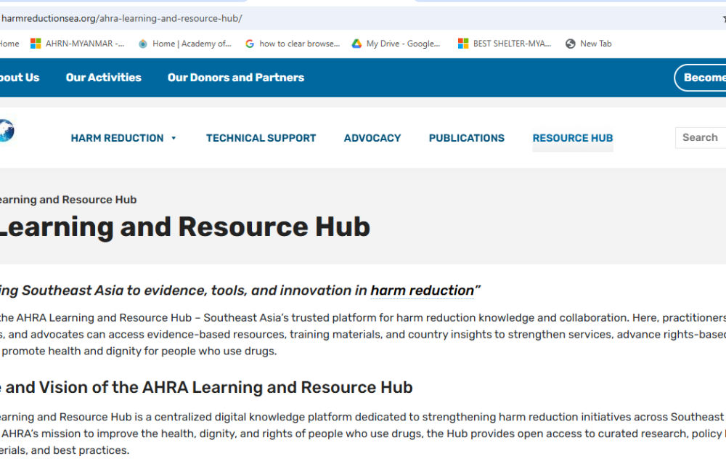This screenshot has height=472, width=726.
Task: Go to Technical Support page
Action: click(x=261, y=138)
